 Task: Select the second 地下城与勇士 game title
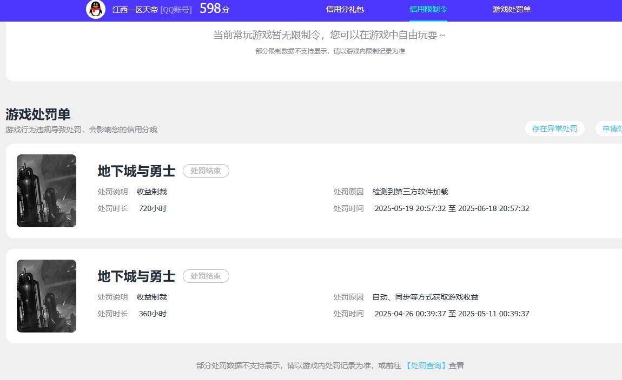135,276
